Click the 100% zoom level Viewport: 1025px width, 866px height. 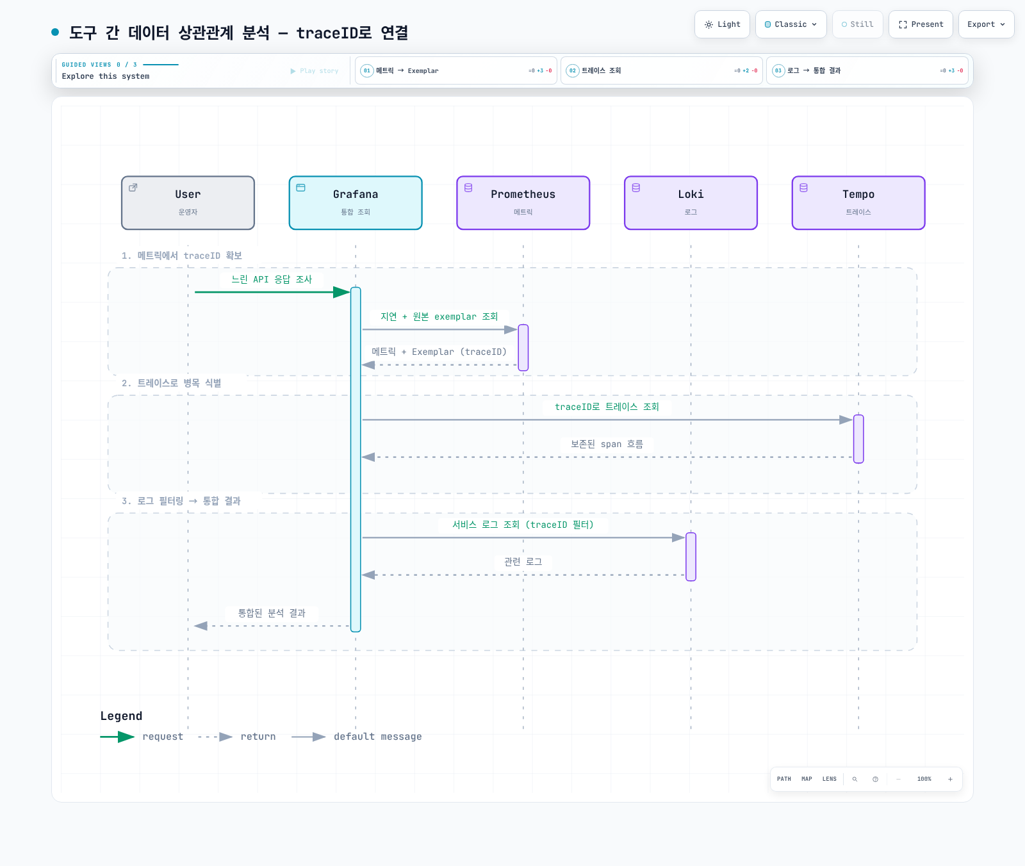924,779
